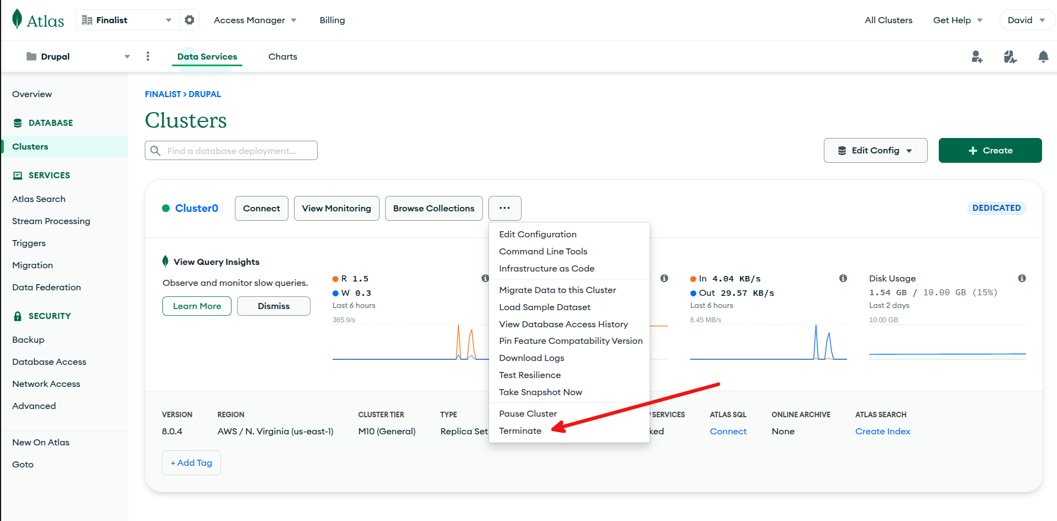Open organization settings gear icon

click(x=190, y=20)
